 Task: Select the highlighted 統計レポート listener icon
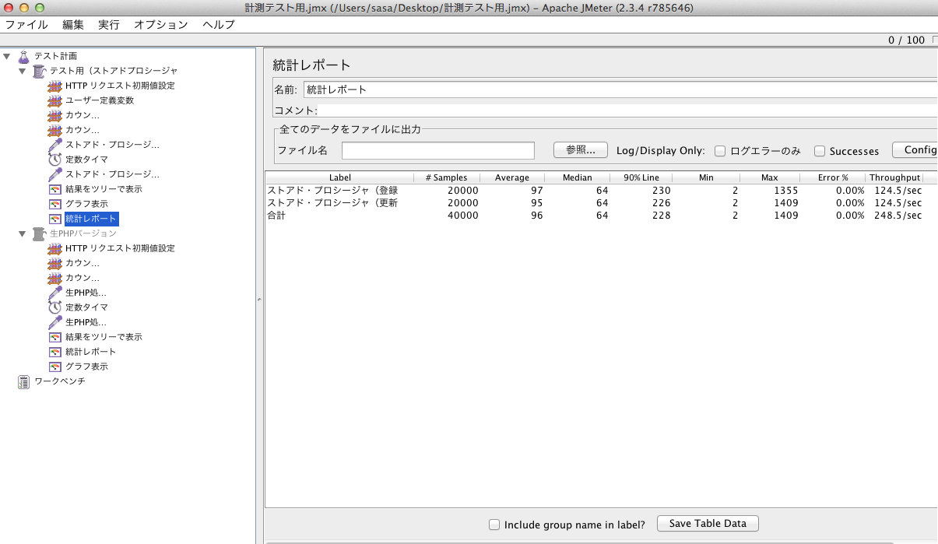point(54,219)
